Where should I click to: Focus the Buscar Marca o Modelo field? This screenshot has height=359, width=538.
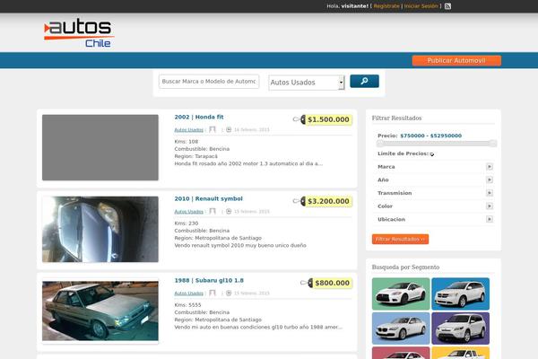(x=209, y=82)
